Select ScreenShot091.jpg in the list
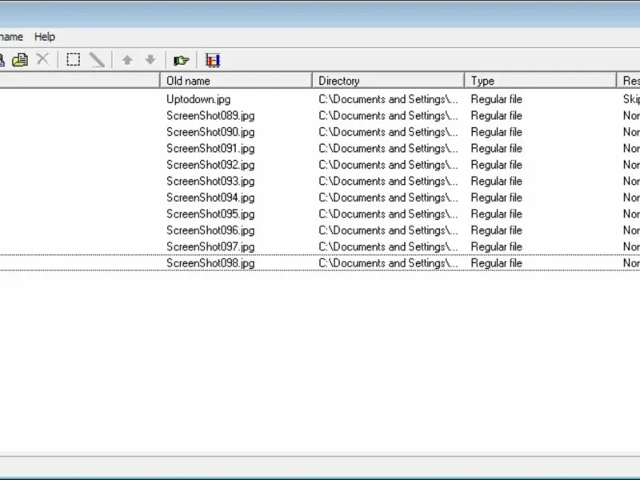Image resolution: width=640 pixels, height=480 pixels. pos(210,149)
